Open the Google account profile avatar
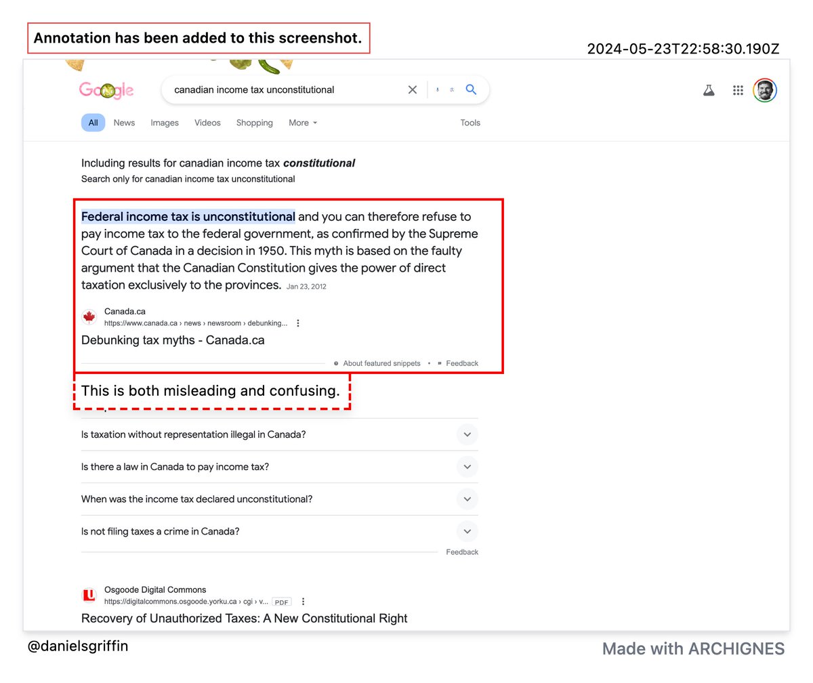Image resolution: width=813 pixels, height=683 pixels. pos(765,90)
